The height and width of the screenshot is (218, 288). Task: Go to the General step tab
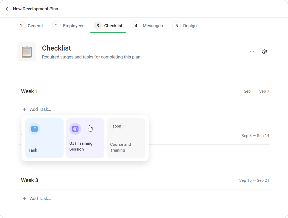click(30, 26)
